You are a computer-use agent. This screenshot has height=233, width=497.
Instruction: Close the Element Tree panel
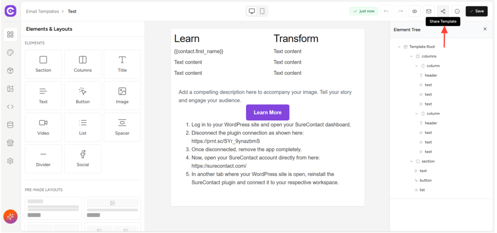pyautogui.click(x=484, y=29)
